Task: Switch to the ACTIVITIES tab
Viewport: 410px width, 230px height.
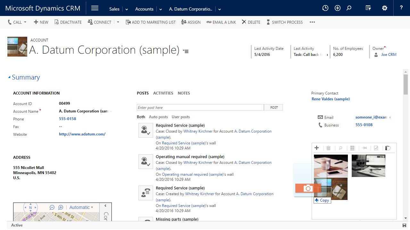Action: [x=163, y=93]
